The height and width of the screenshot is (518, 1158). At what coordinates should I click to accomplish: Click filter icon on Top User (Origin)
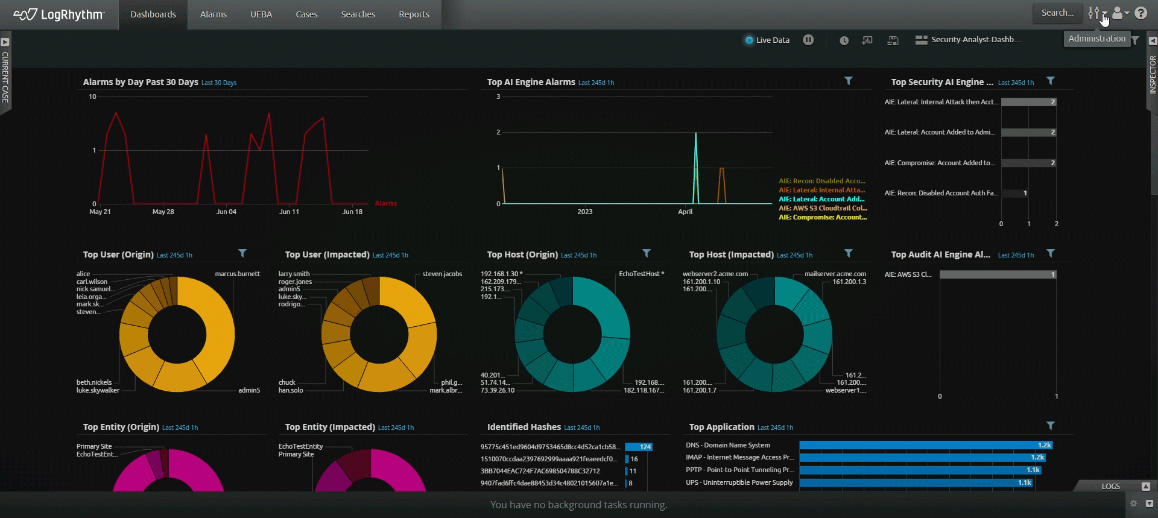click(x=242, y=253)
